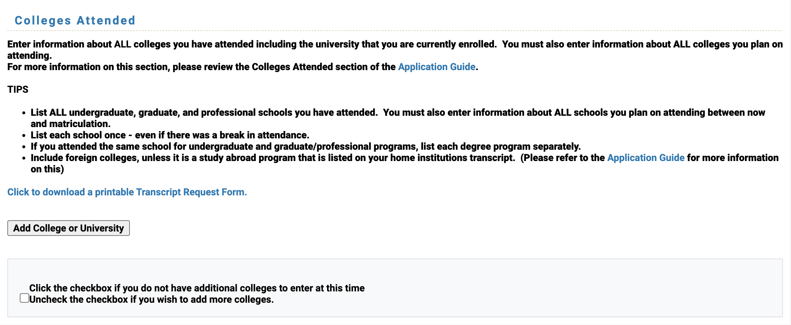Open the Application Guide link about foreign colleges

click(x=645, y=158)
